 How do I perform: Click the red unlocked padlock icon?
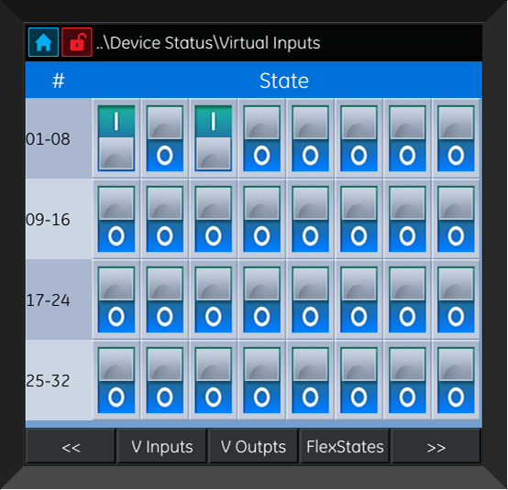pyautogui.click(x=77, y=42)
